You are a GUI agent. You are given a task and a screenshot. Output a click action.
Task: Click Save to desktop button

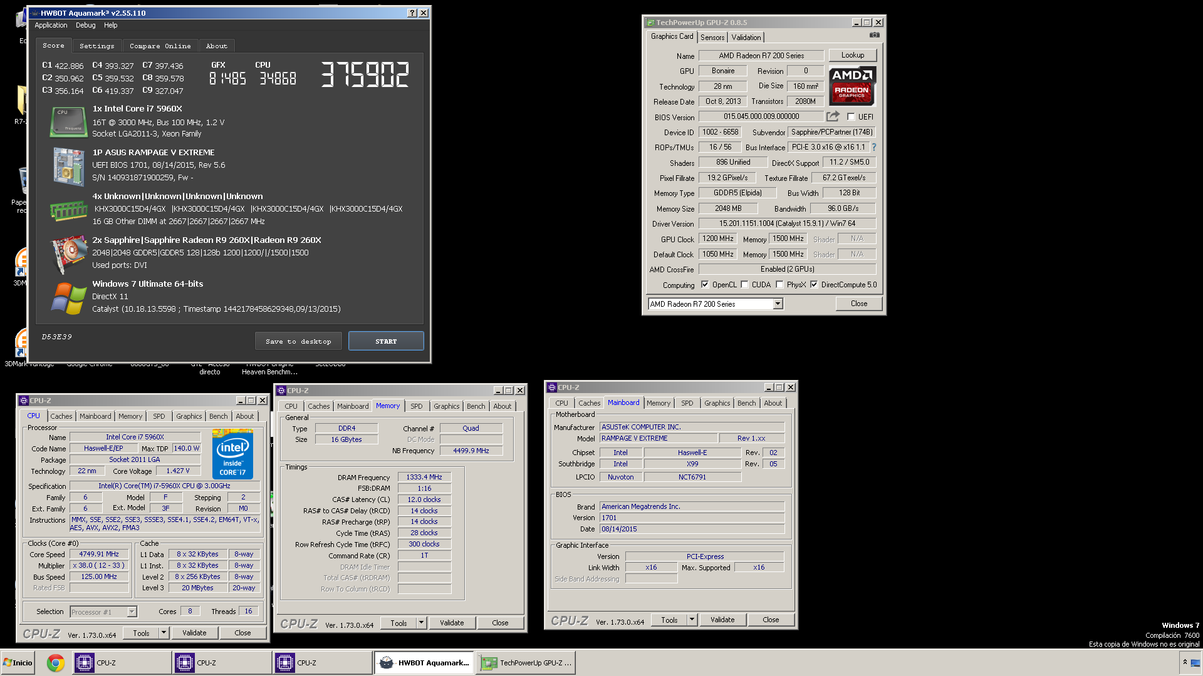(x=298, y=341)
